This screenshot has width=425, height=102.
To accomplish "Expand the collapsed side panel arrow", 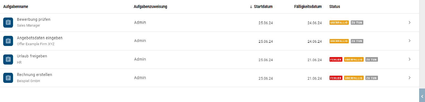I will click(x=422, y=96).
